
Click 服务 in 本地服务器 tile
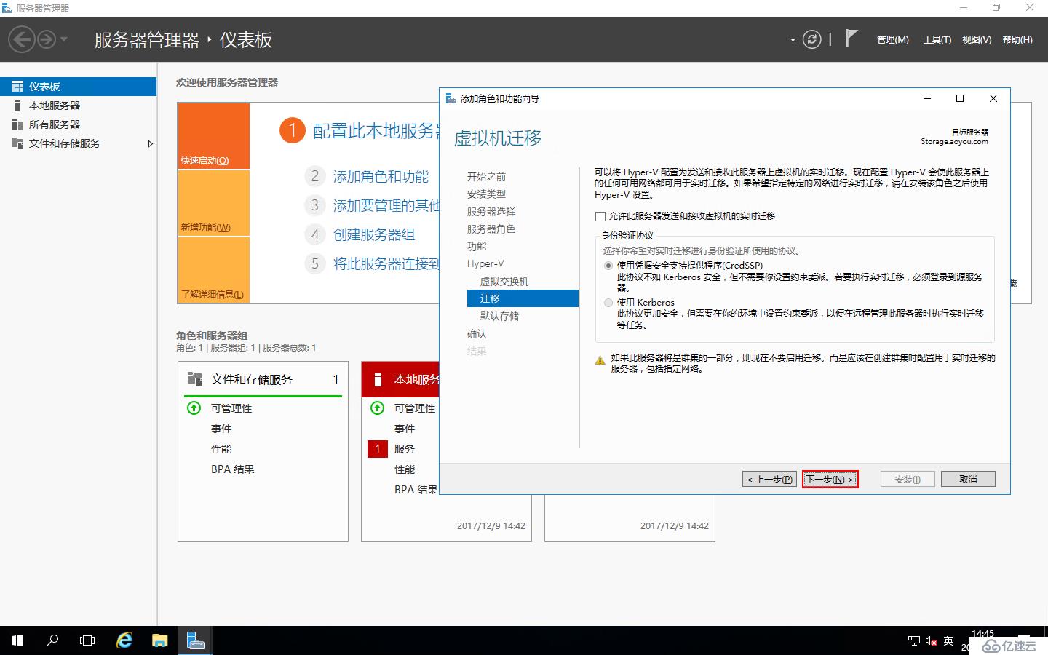coord(405,449)
